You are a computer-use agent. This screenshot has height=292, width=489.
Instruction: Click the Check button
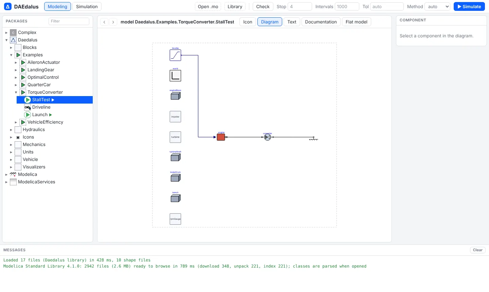263,6
